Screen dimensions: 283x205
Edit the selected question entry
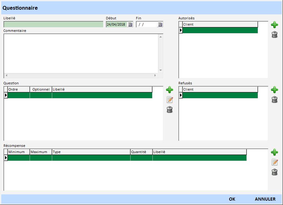[x=169, y=100]
